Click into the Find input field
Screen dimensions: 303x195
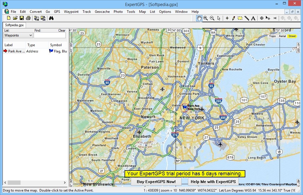tap(50, 35)
